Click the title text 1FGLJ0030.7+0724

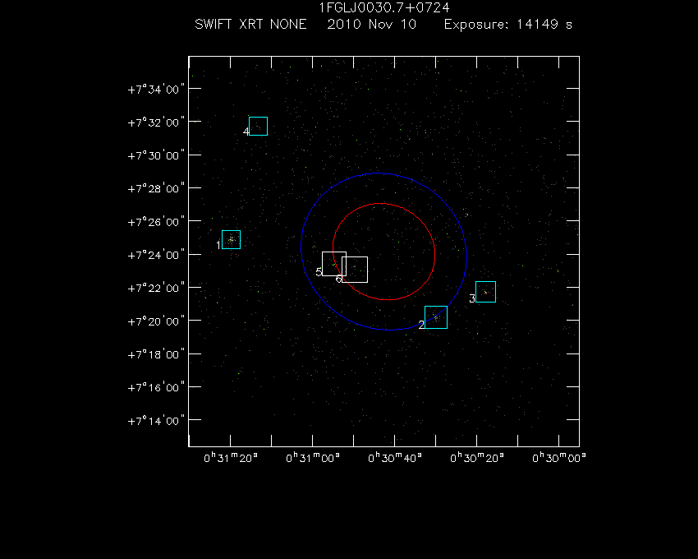(384, 7)
